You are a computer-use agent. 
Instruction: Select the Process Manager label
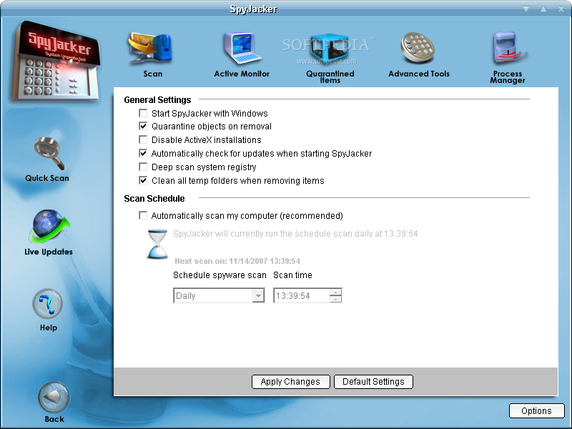[x=508, y=77]
